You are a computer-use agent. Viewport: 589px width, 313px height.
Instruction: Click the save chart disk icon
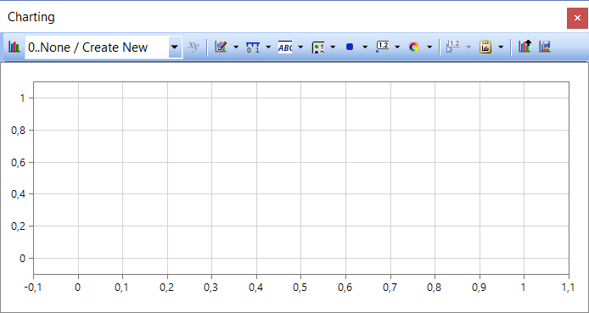[x=545, y=47]
